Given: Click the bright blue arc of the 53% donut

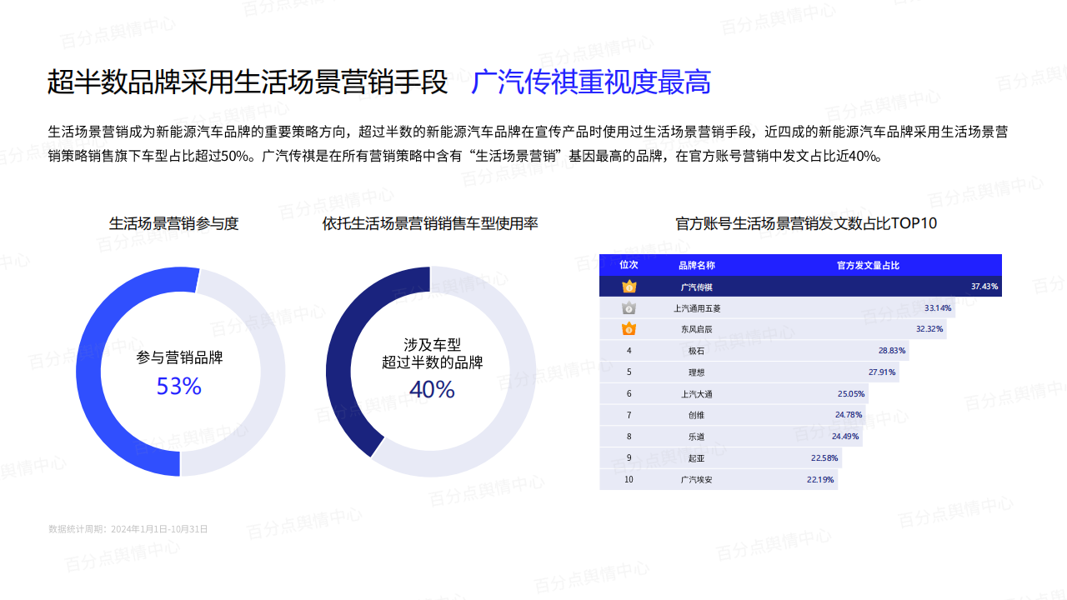Looking at the screenshot, I should [89, 371].
